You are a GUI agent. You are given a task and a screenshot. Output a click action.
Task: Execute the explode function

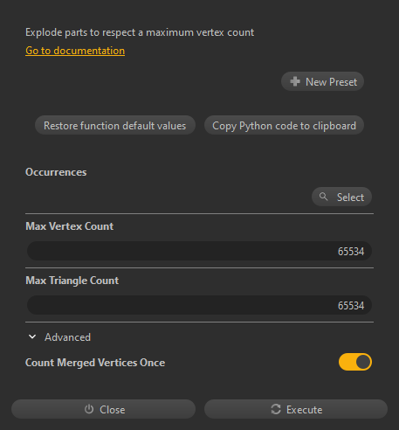coord(296,409)
